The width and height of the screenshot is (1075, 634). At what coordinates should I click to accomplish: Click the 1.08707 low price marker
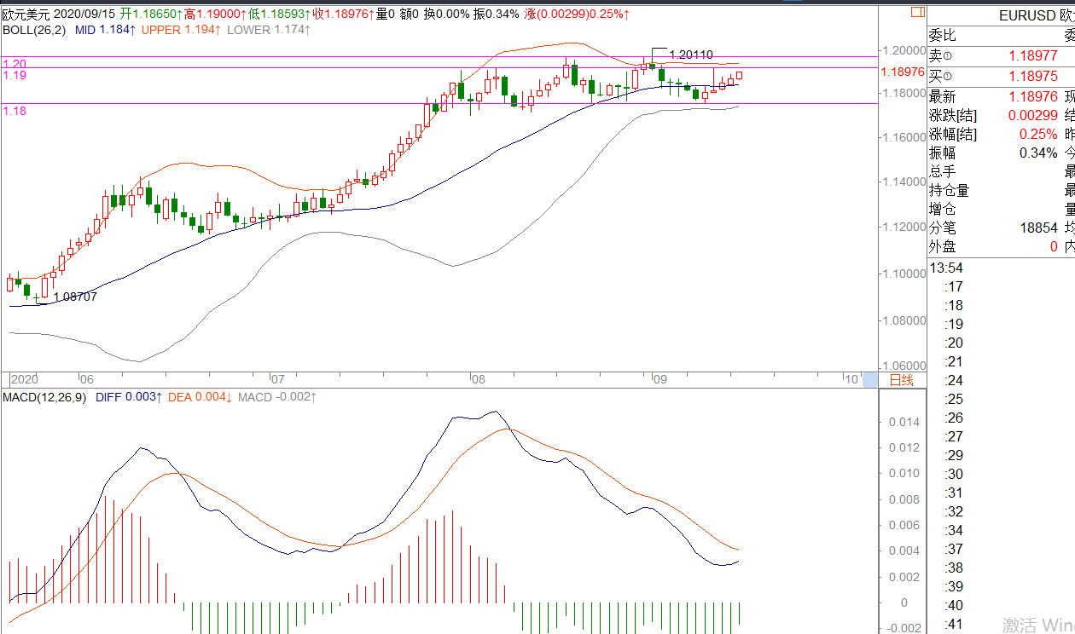[x=75, y=297]
